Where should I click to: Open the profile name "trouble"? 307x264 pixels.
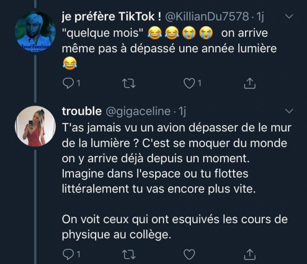82,111
